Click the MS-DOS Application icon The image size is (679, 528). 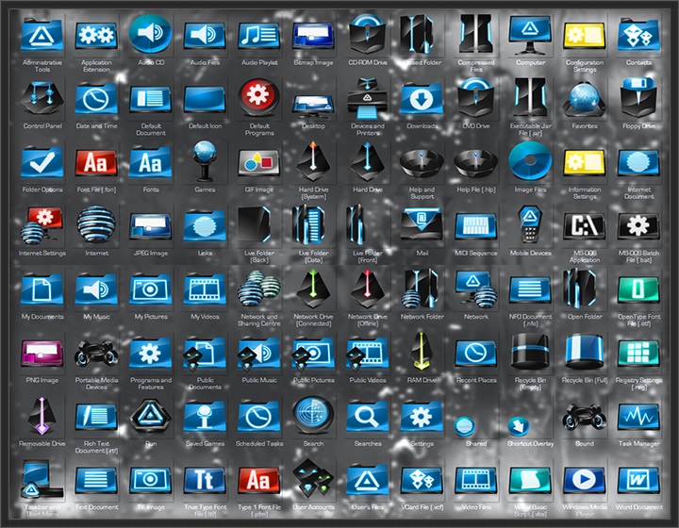(x=585, y=226)
